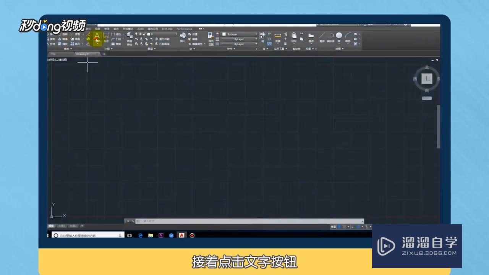Click the Leader (引线) tool
This screenshot has width=489, height=275.
116,39
